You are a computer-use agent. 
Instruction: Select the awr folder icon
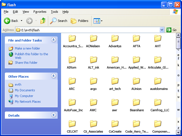pyautogui.click(x=115, y=102)
